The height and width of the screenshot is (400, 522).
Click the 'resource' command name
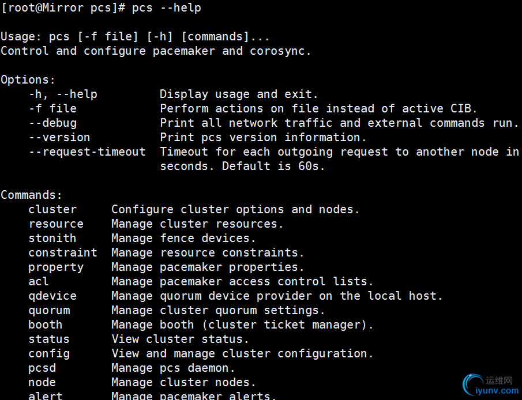pyautogui.click(x=56, y=224)
